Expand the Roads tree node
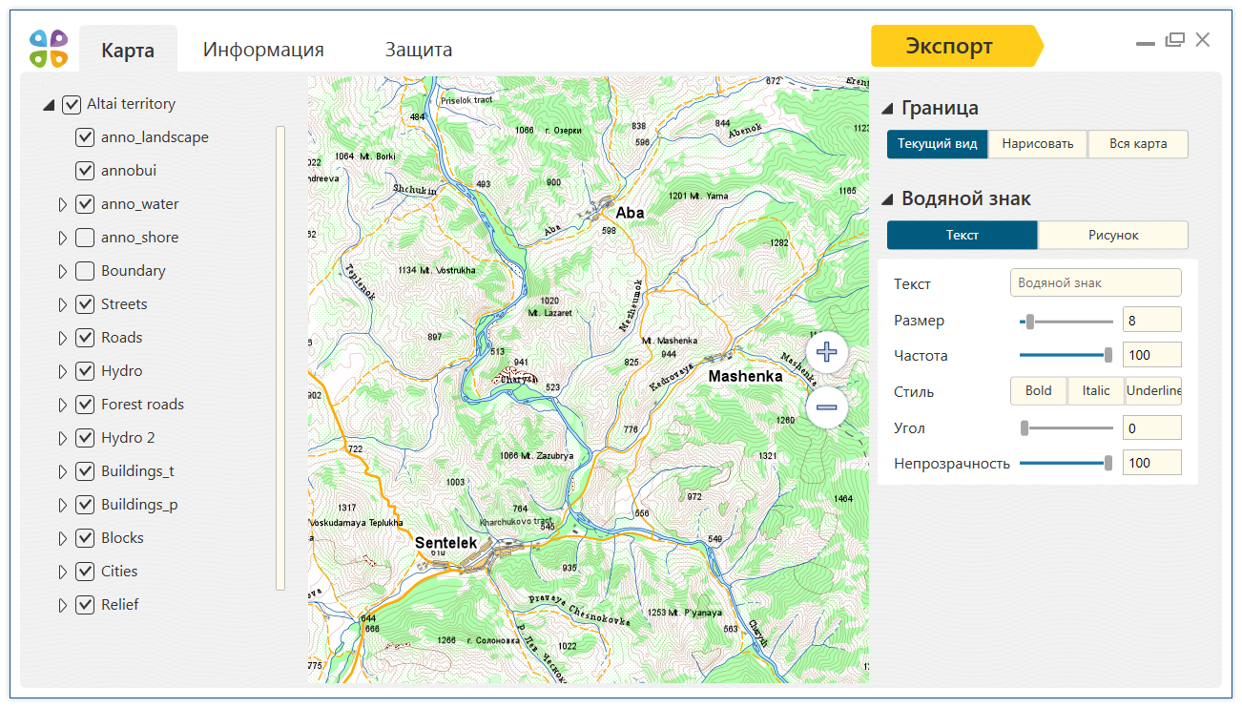Screen dimensions: 1242x708 tap(63, 338)
